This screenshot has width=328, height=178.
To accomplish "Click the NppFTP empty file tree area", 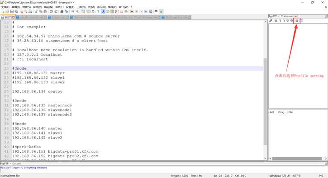I will coord(298,66).
